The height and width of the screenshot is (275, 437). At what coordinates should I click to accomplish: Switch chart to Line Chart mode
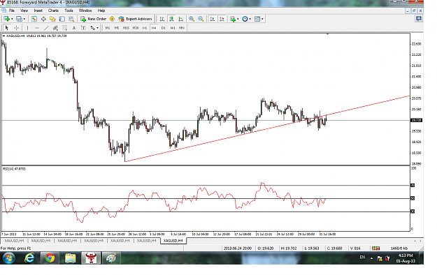coord(181,19)
